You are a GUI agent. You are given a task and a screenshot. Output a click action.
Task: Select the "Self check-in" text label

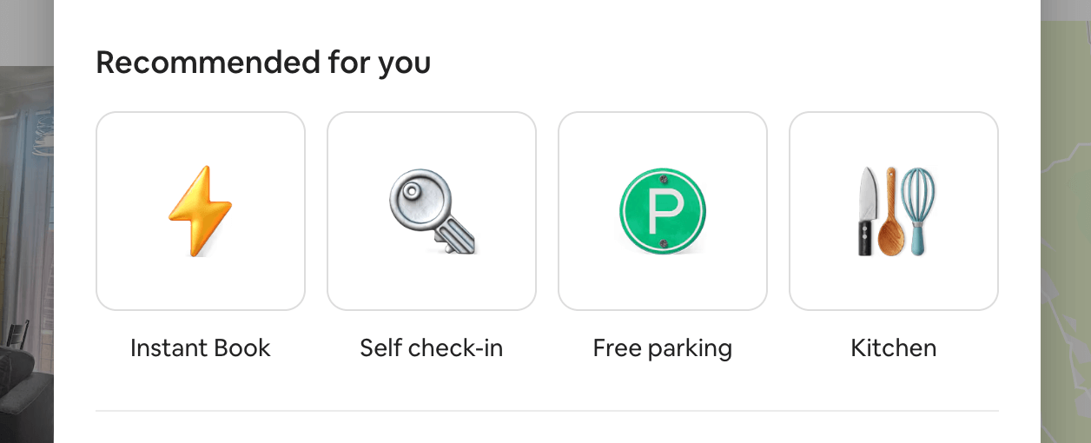point(432,348)
